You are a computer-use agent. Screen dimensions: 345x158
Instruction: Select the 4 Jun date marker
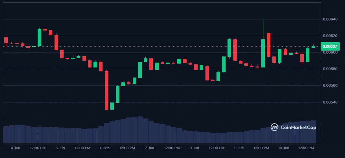tap(15, 148)
